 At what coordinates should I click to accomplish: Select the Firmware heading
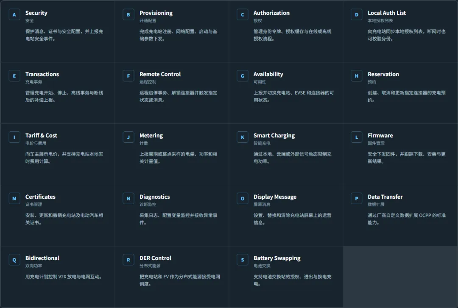(380, 136)
